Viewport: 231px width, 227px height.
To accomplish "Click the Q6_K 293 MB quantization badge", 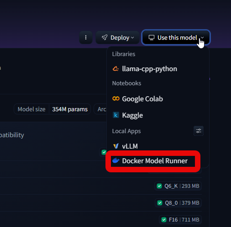I will tap(178, 186).
